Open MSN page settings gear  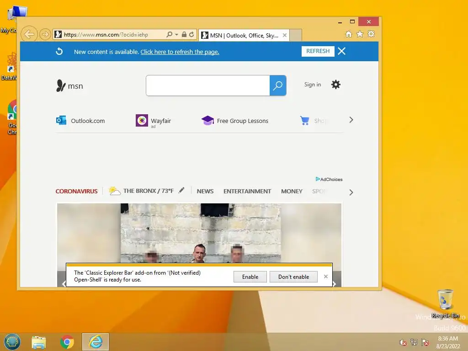pyautogui.click(x=336, y=85)
